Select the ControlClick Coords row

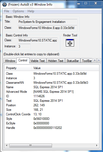52,114
